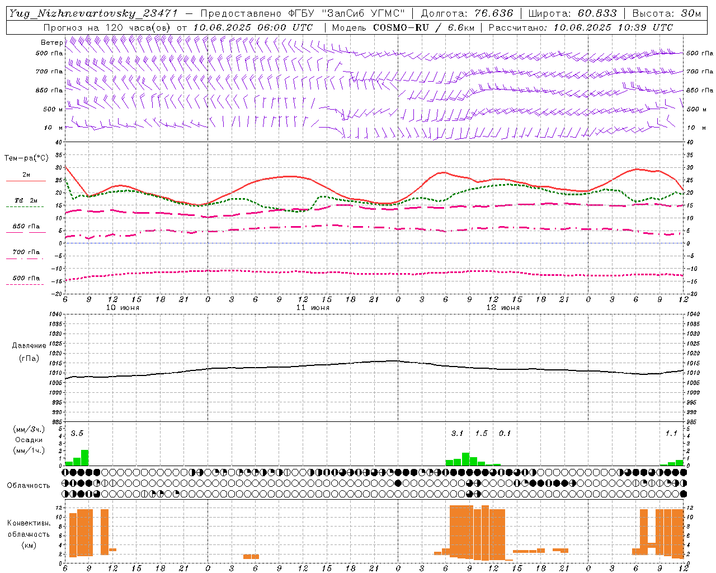
Task: Select the 2м temperature legend label
Action: click(26, 175)
